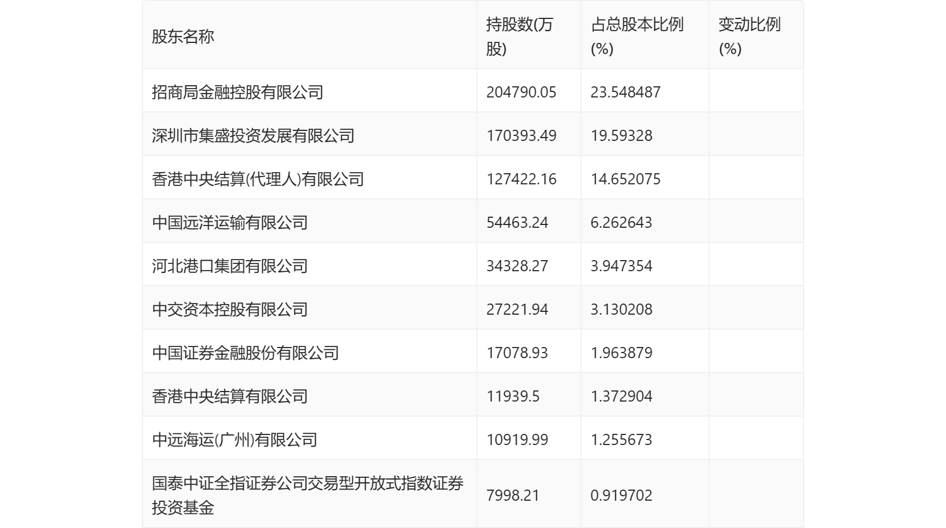Click holdings value 17078.93
The width and height of the screenshot is (946, 528).
tap(518, 353)
